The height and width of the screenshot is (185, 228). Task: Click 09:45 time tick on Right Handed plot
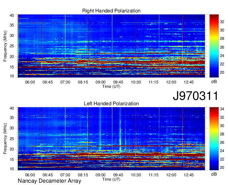(x=118, y=82)
